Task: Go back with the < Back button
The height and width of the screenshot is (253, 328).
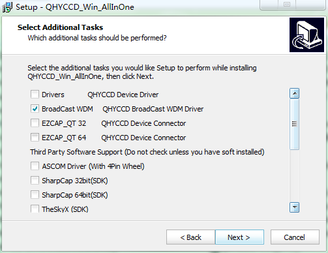Action: coord(190,237)
